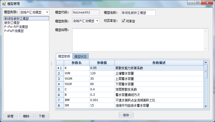
Task: Click the 新增 button
Action: [10, 116]
